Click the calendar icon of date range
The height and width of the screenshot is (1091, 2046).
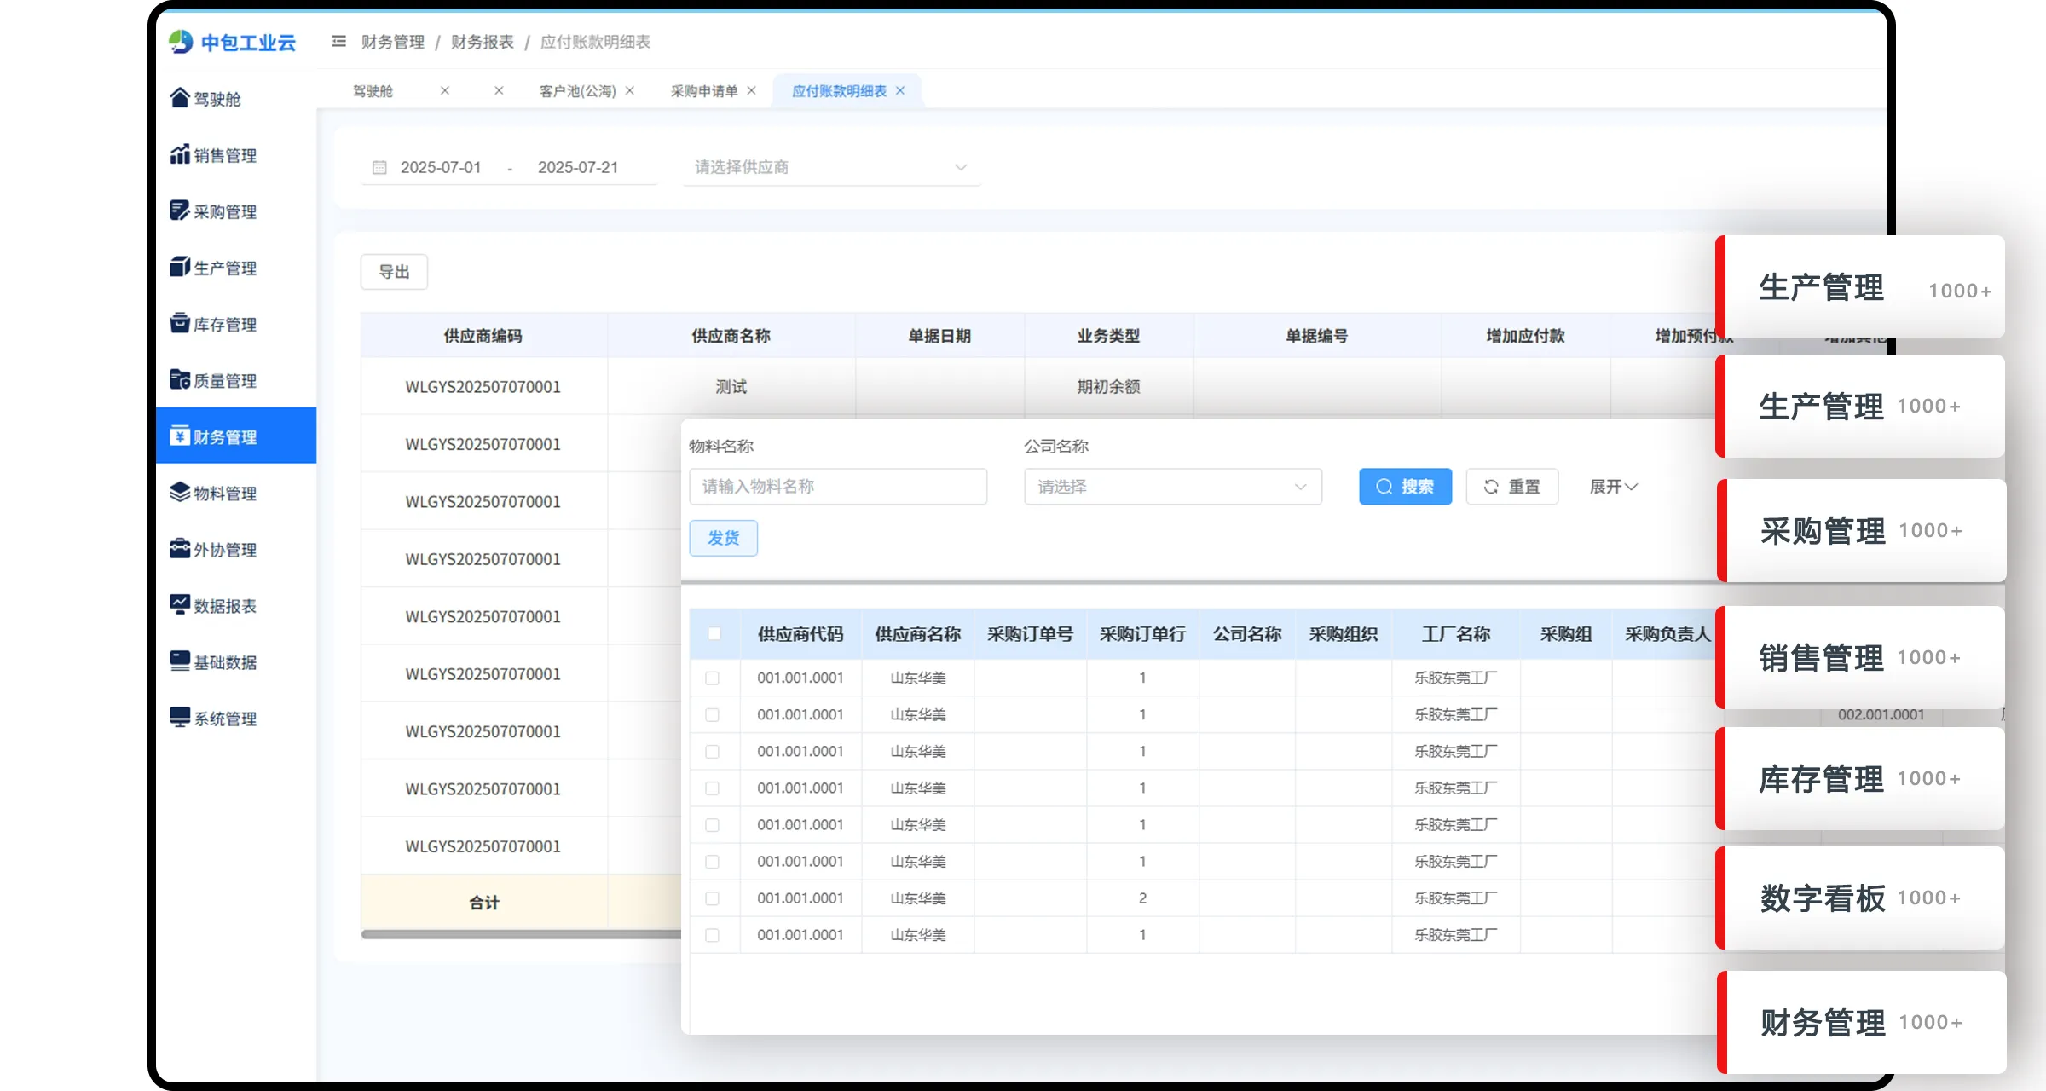(379, 167)
